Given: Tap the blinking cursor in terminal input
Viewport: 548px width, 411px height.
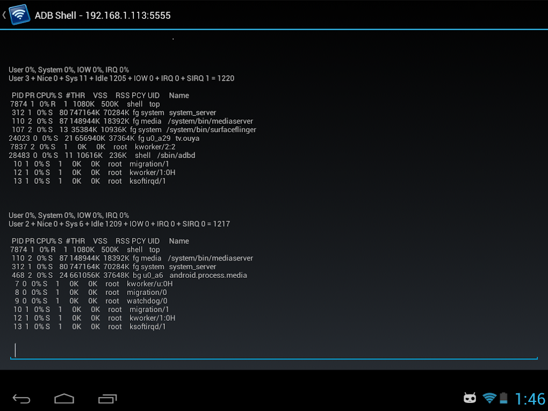Looking at the screenshot, I should coord(16,350).
